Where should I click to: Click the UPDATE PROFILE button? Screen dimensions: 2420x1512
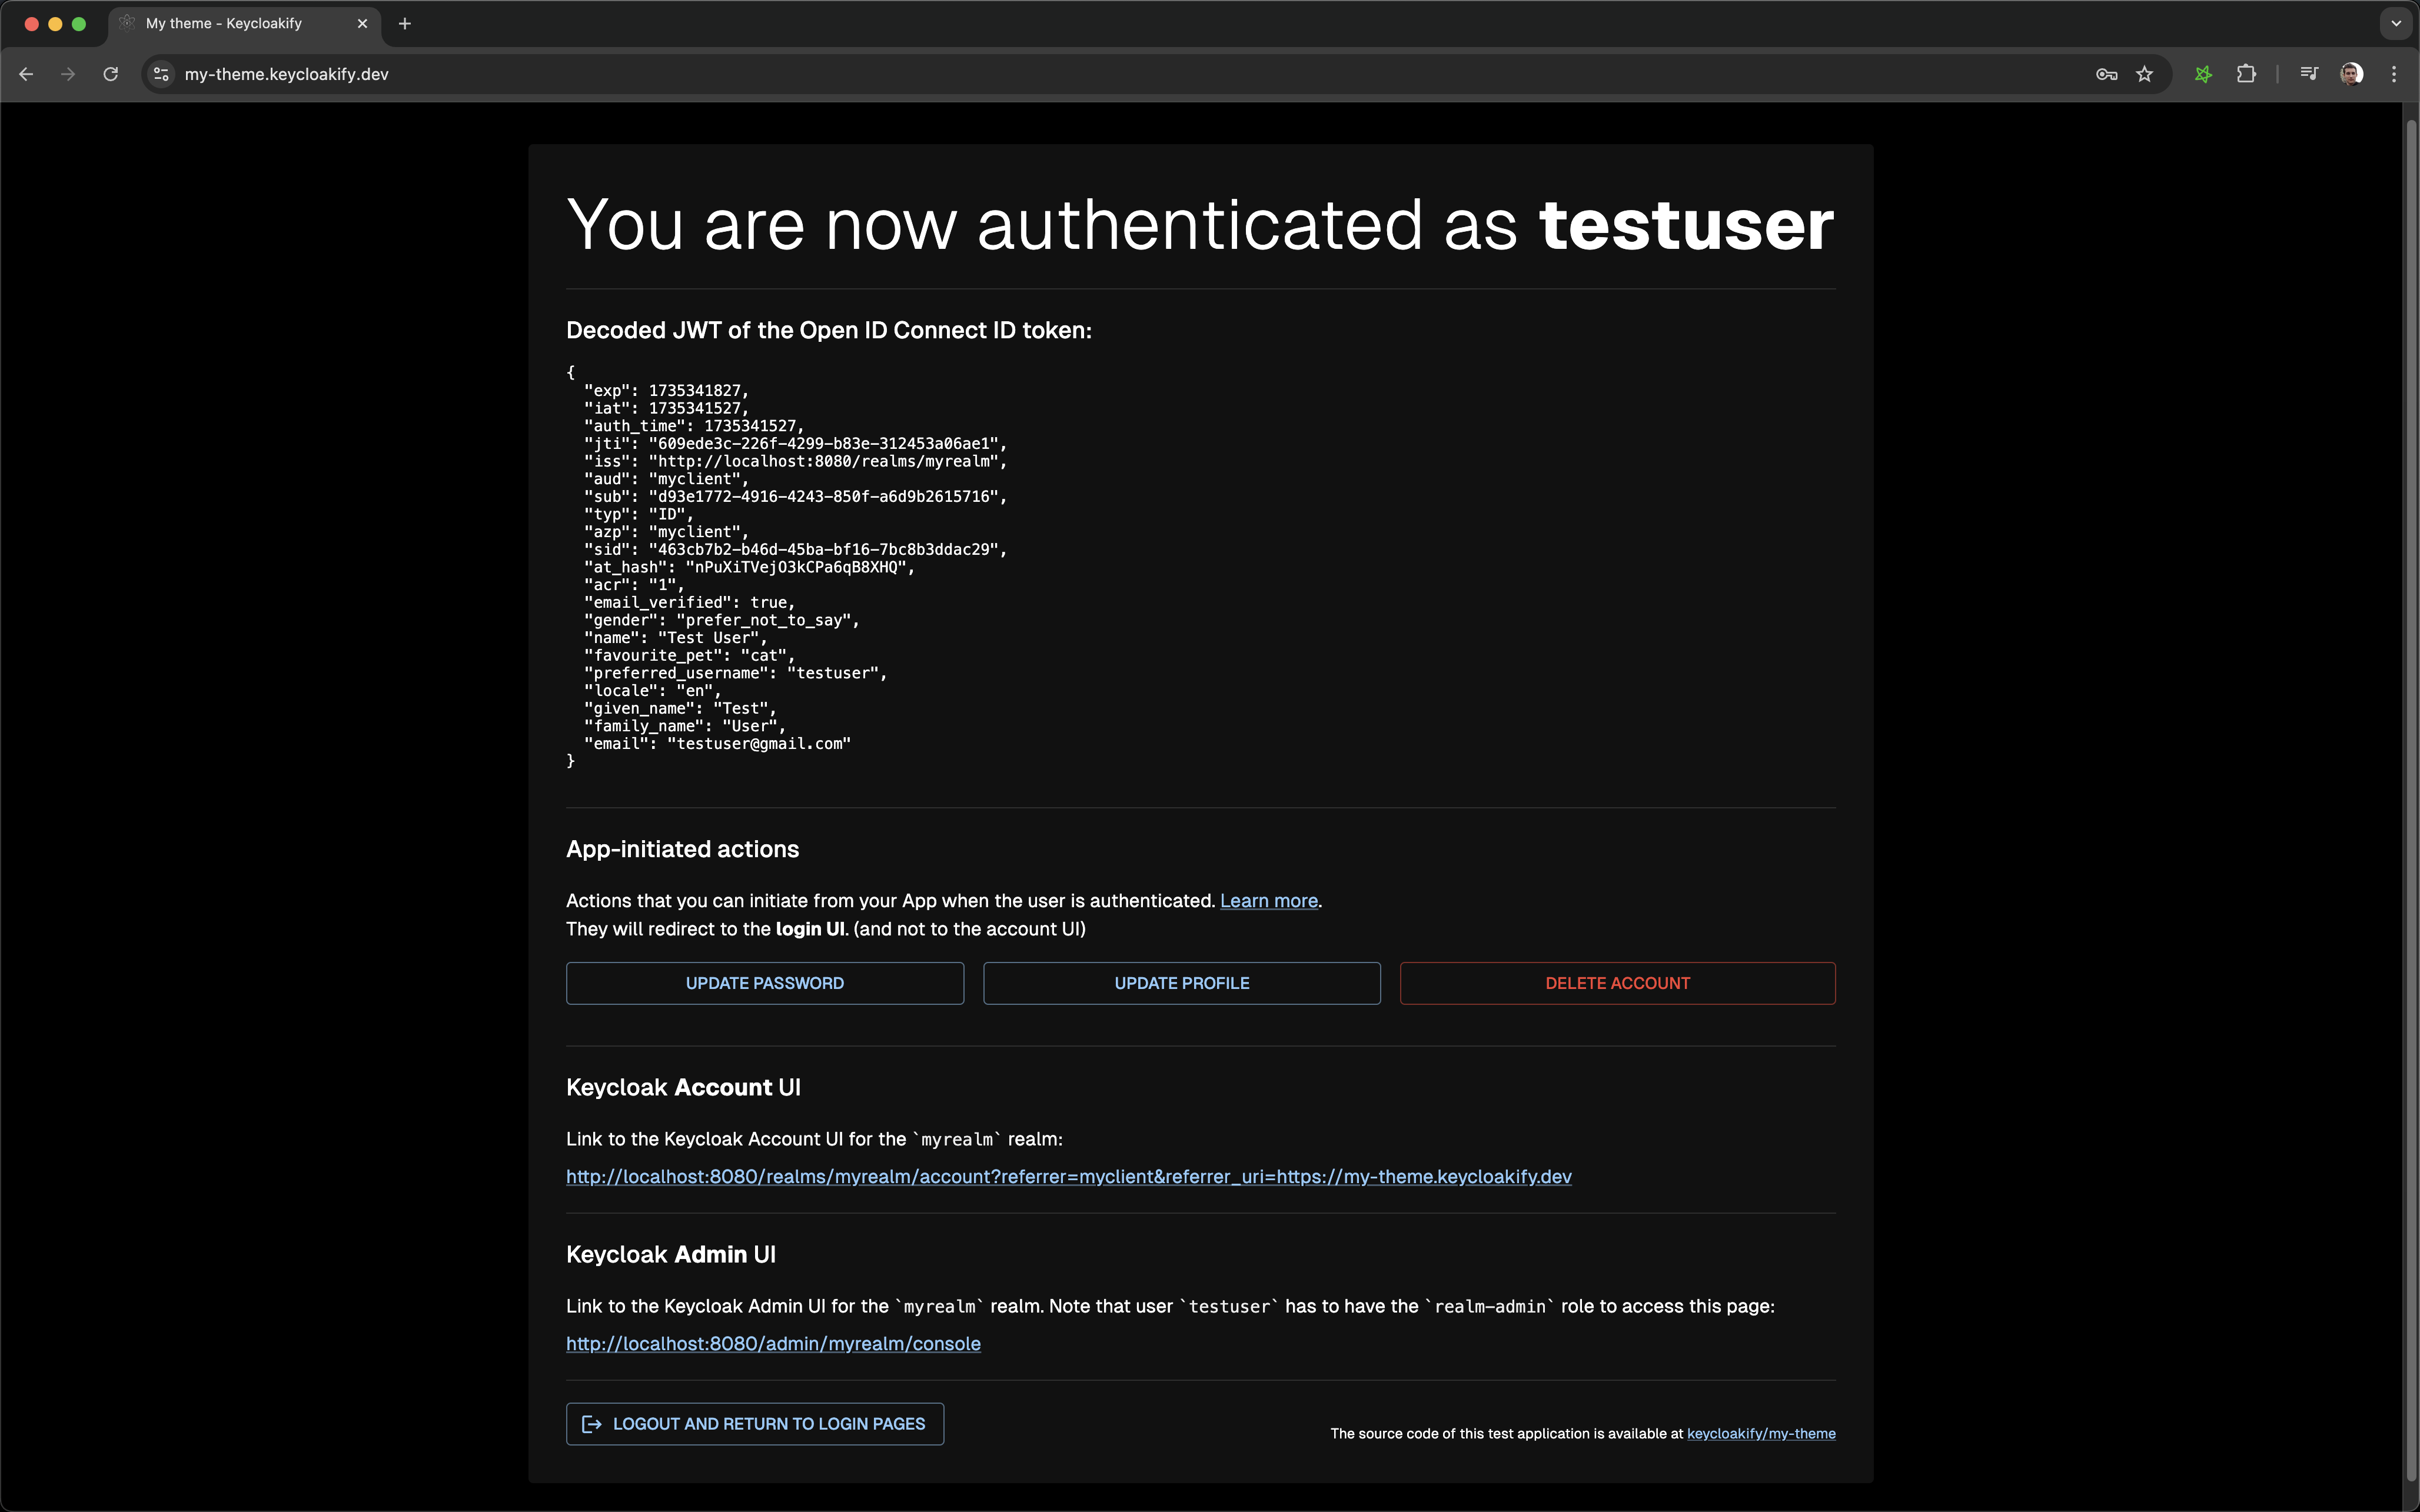pos(1181,983)
